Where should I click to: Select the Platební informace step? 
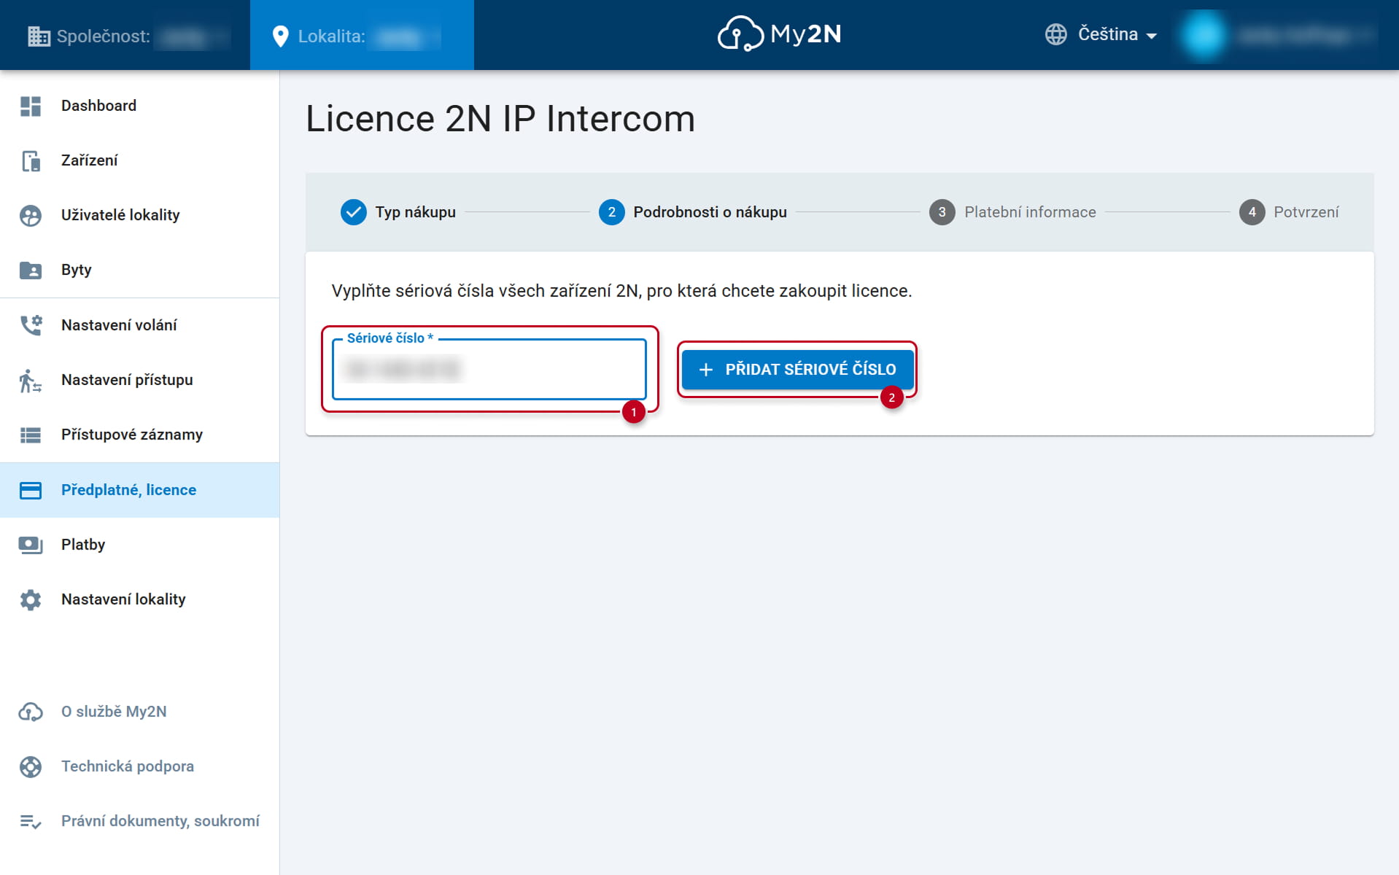[1012, 212]
